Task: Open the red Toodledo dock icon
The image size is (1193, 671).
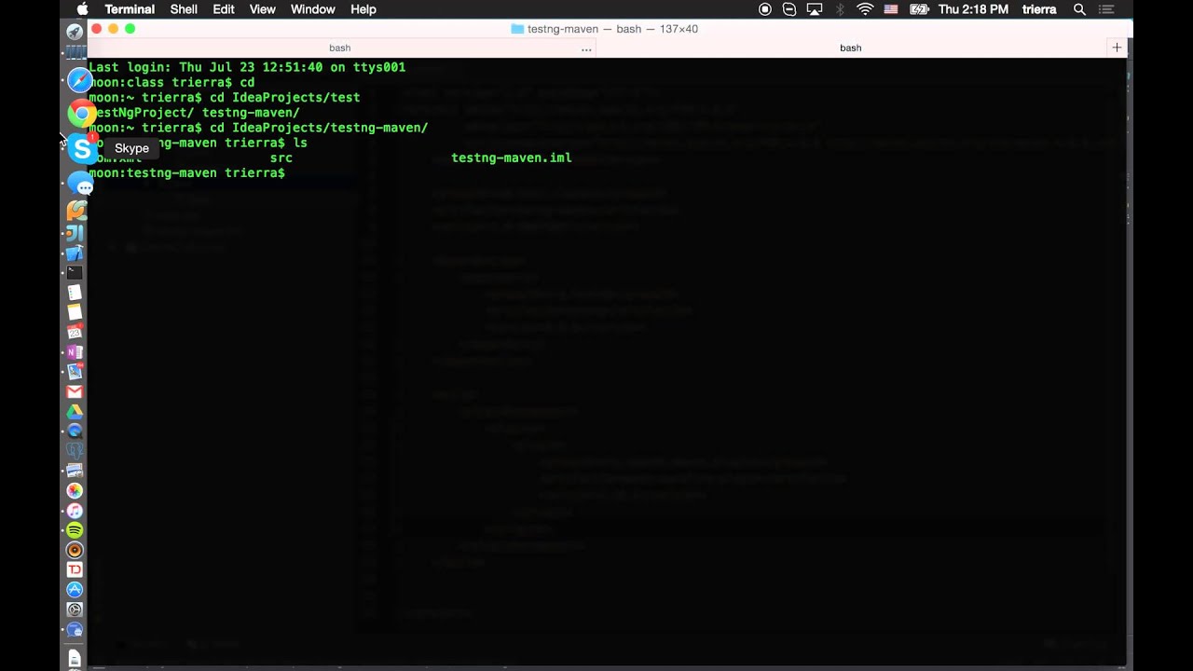Action: pyautogui.click(x=75, y=569)
